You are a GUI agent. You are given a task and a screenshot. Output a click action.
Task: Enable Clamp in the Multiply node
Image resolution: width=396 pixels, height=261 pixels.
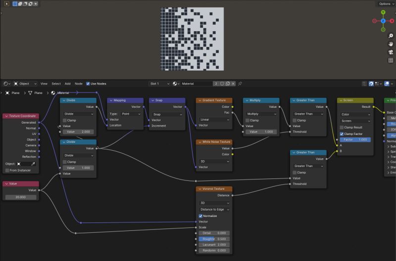(x=247, y=121)
